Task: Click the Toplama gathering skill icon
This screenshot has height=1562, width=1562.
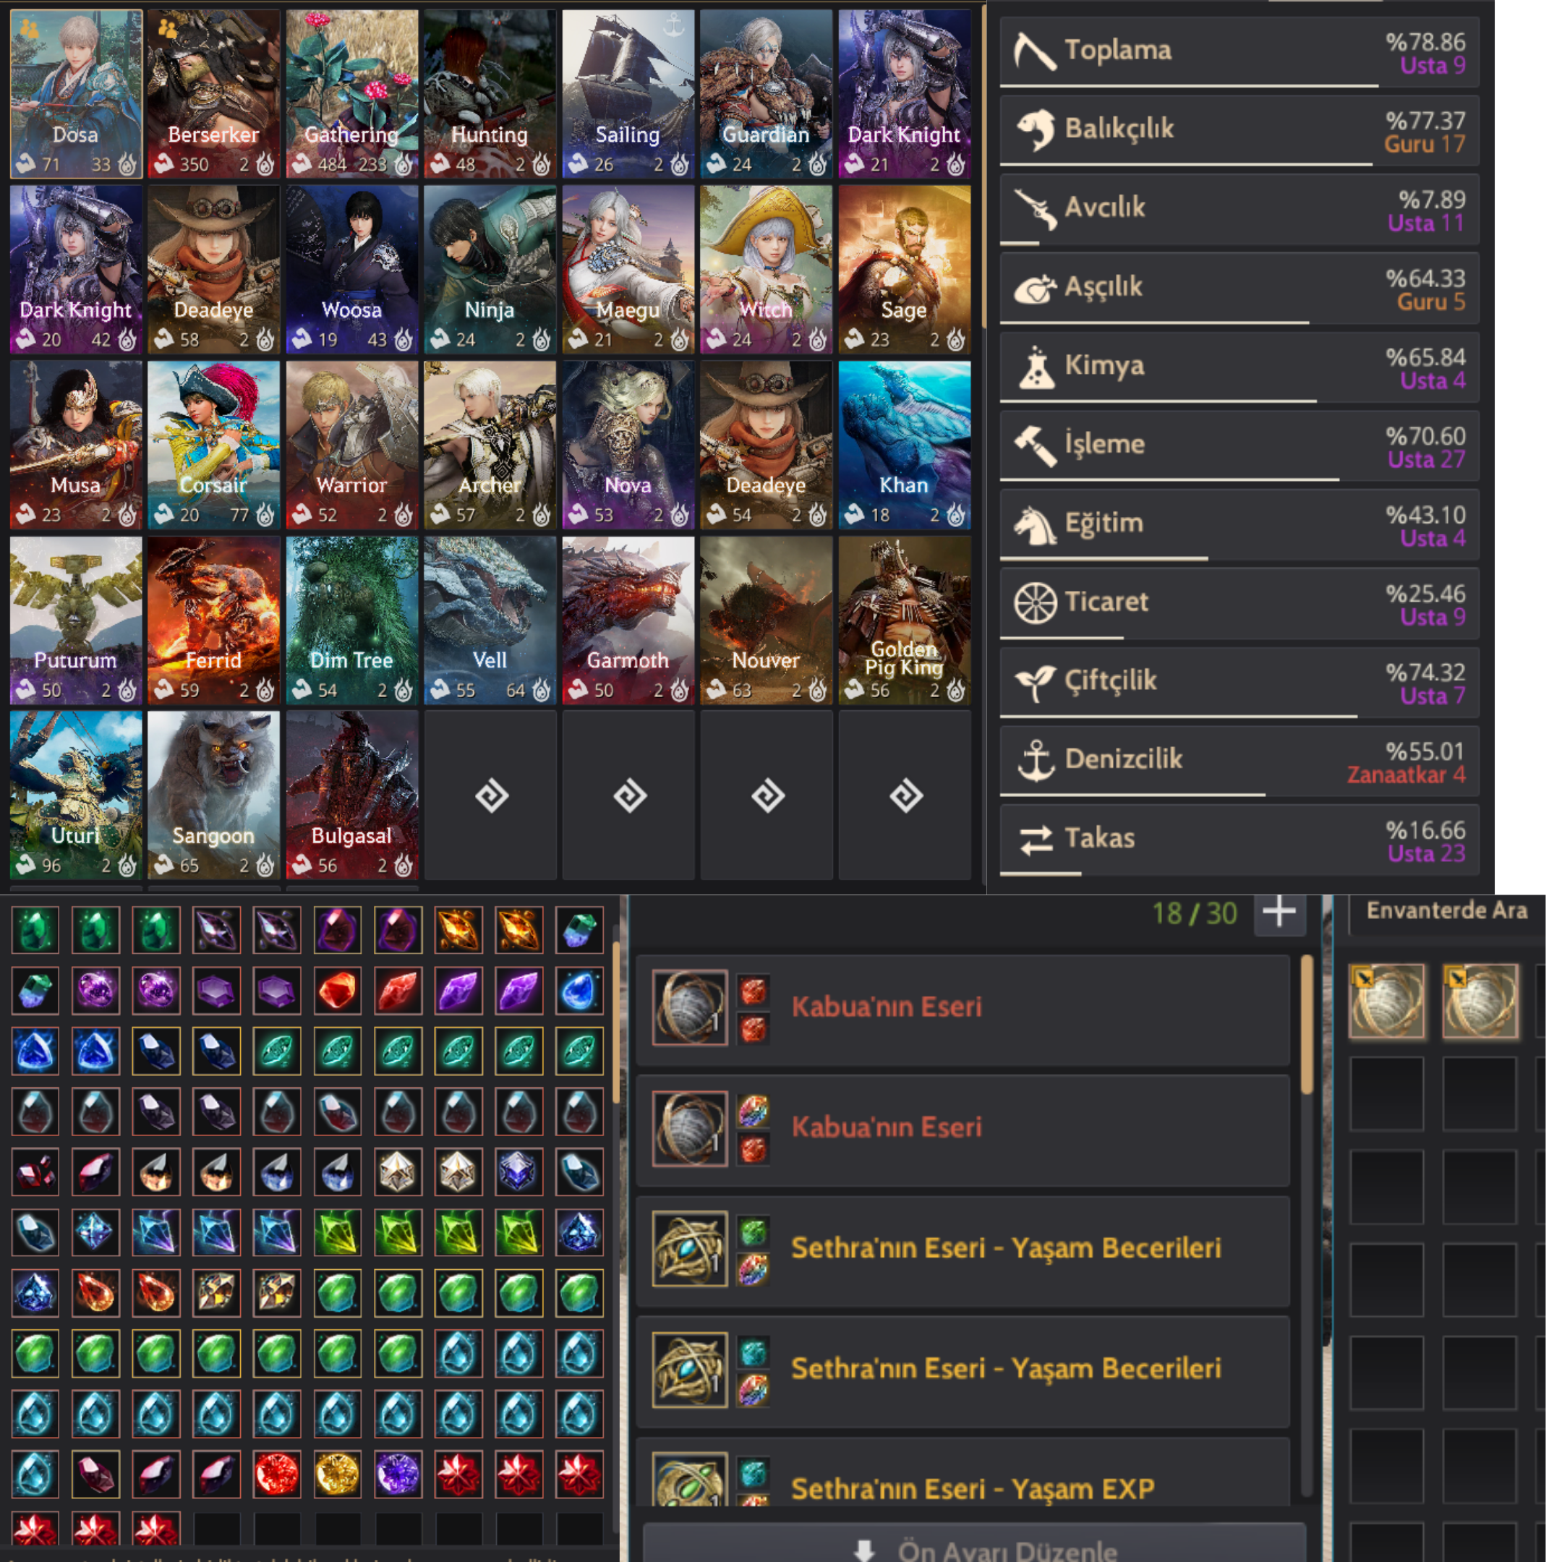Action: (1035, 51)
